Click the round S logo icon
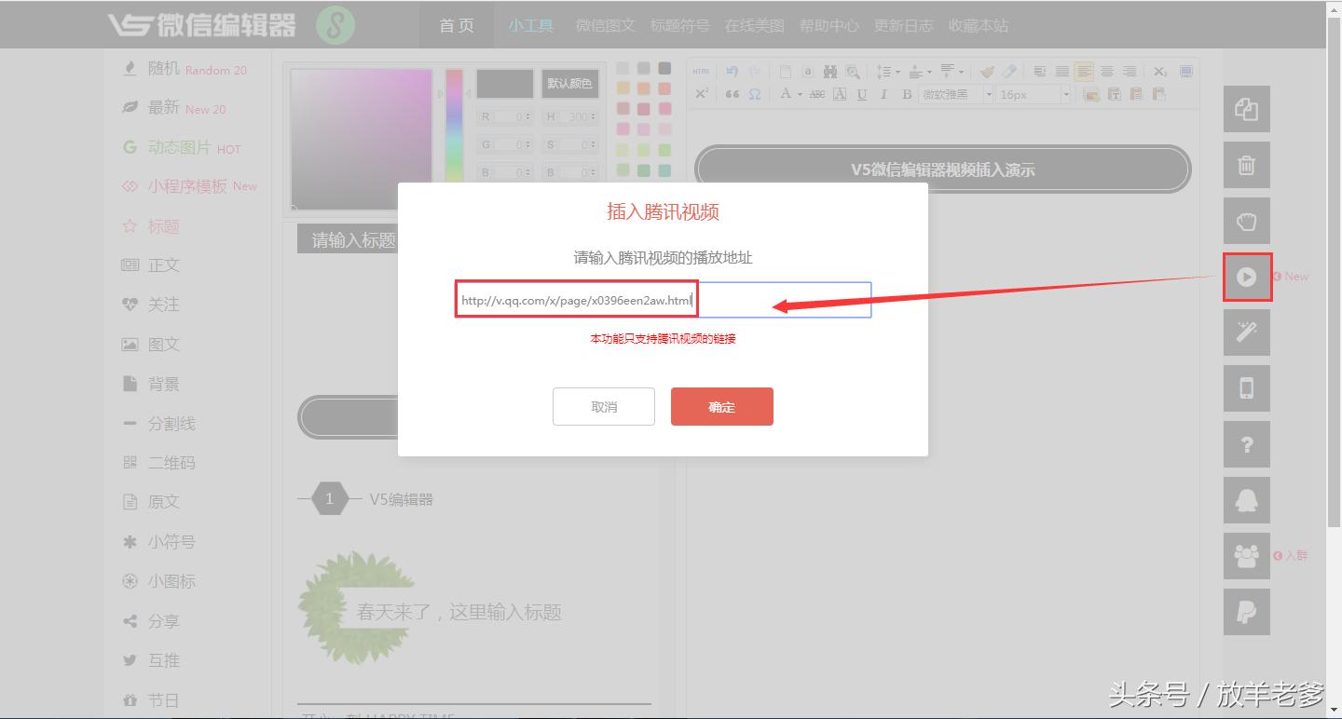The width and height of the screenshot is (1342, 719). (335, 25)
